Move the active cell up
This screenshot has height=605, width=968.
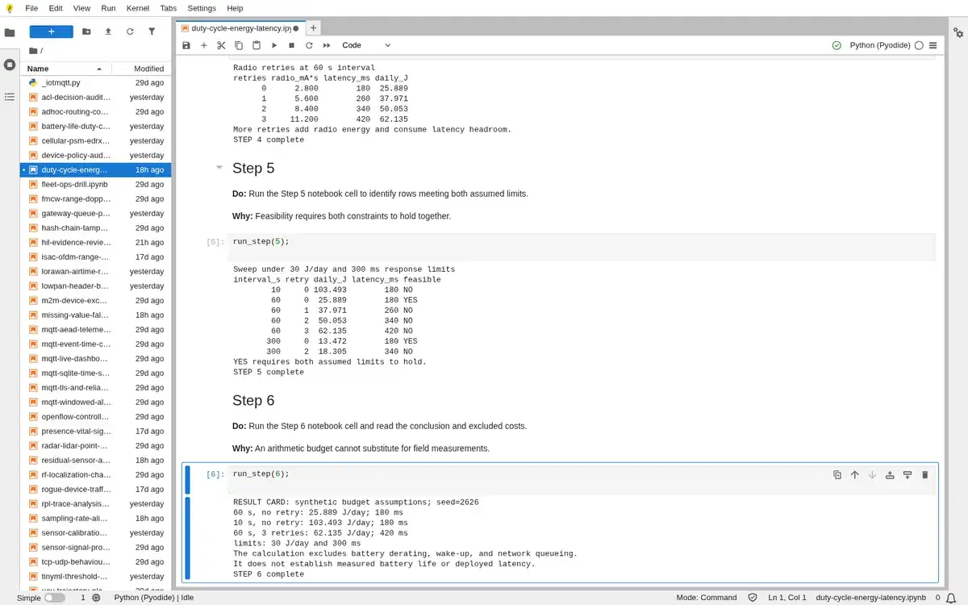[x=855, y=474]
